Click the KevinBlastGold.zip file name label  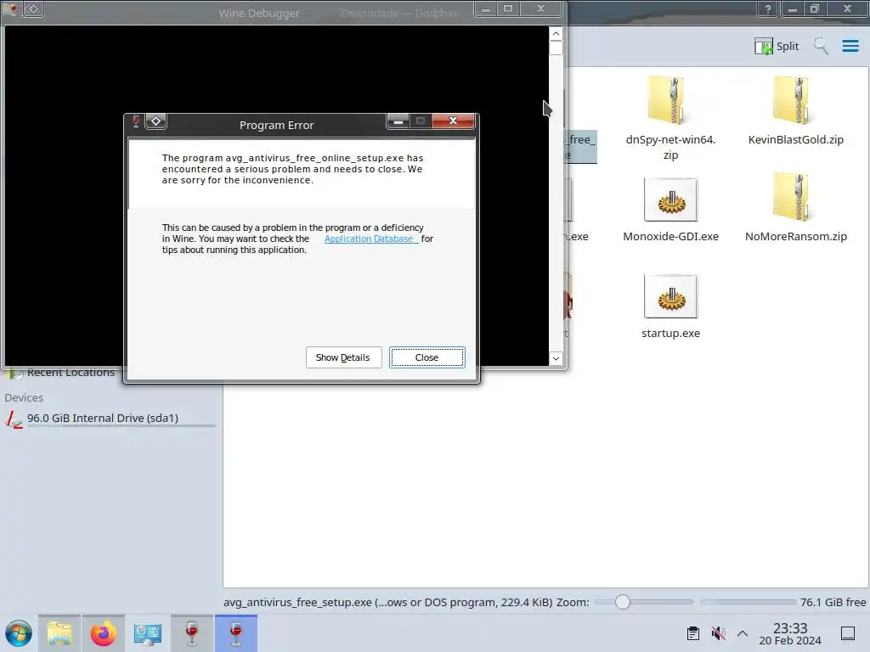[795, 140]
